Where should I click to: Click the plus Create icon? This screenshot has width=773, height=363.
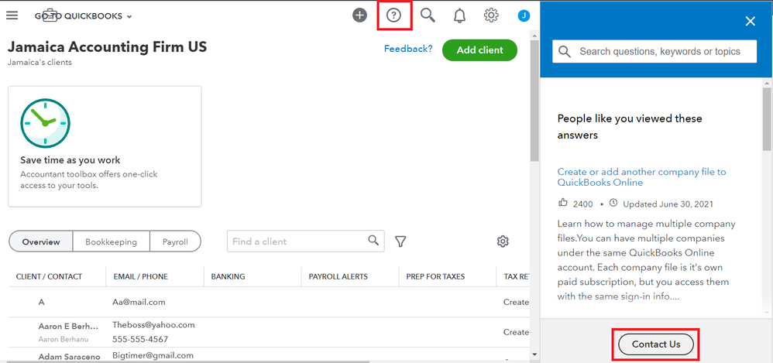coord(360,15)
